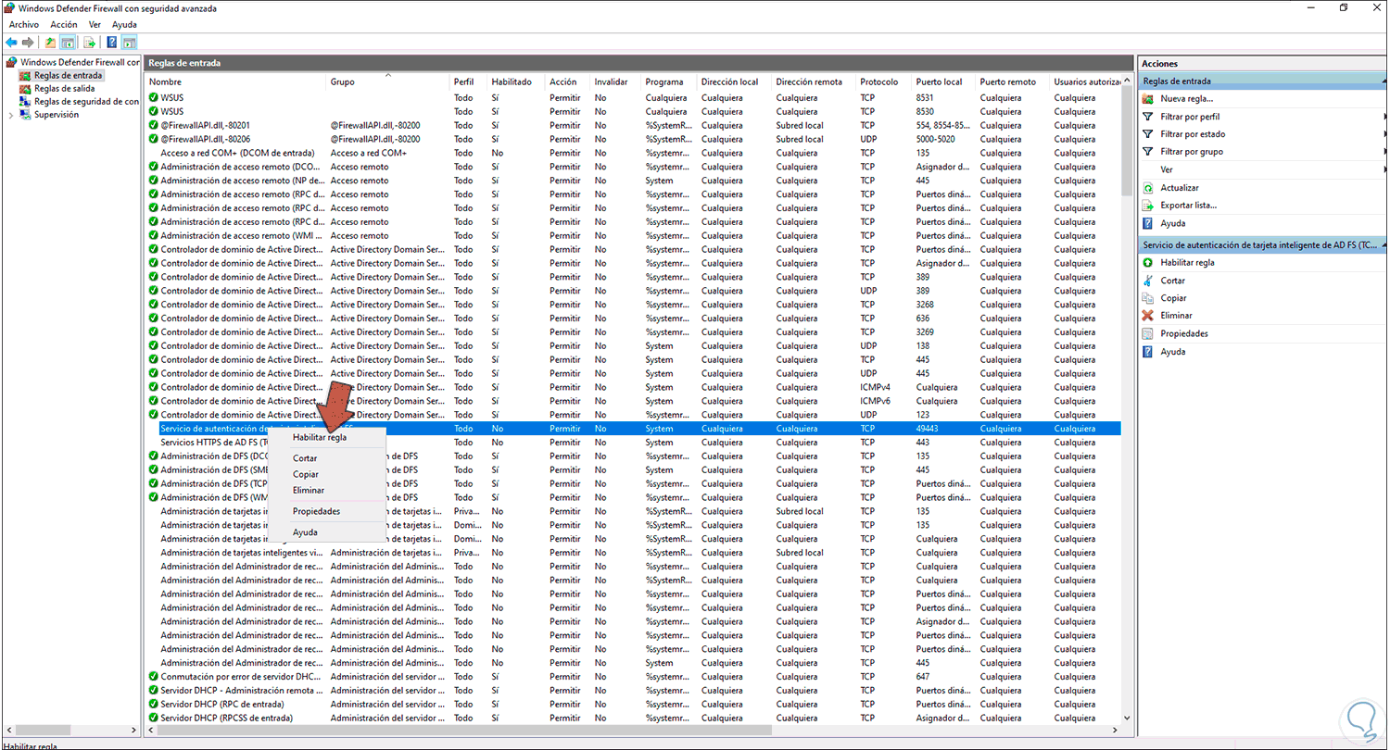Open Reglas de salida in the tree

[x=64, y=88]
